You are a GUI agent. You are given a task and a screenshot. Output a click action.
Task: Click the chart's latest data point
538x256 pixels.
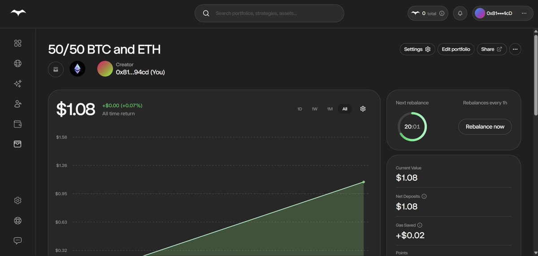click(x=364, y=182)
